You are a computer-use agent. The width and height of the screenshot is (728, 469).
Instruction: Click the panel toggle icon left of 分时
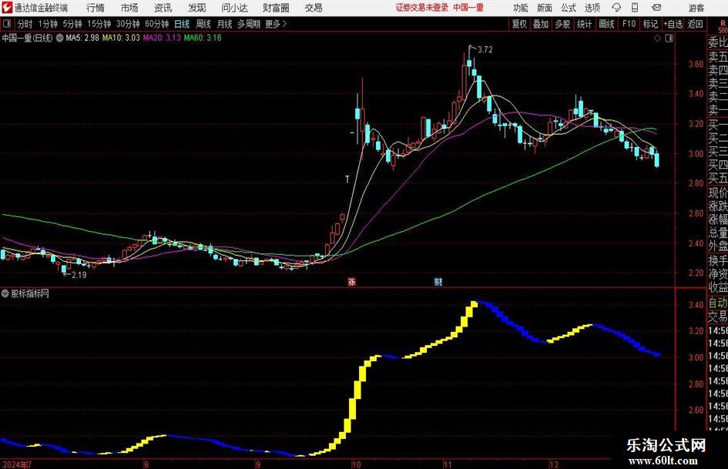pos(6,24)
